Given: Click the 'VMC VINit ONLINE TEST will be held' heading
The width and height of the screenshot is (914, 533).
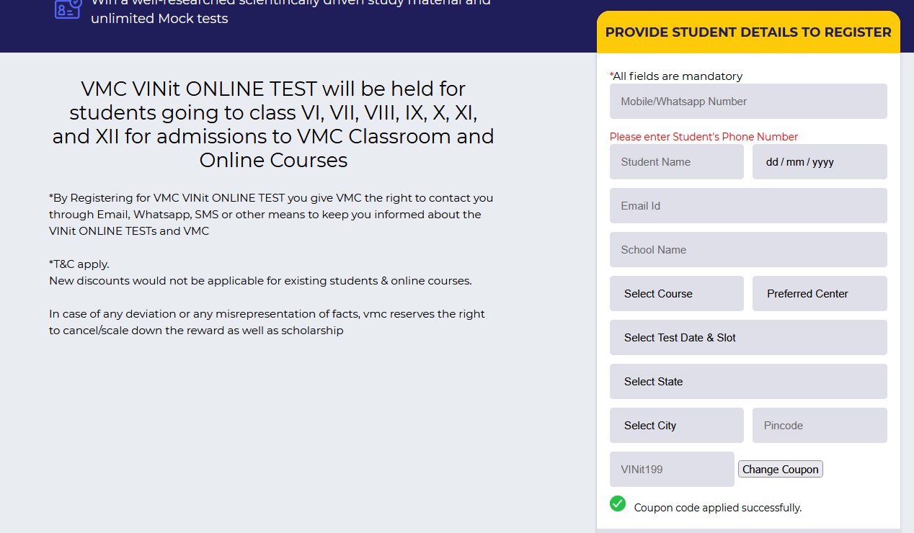Looking at the screenshot, I should click(273, 125).
